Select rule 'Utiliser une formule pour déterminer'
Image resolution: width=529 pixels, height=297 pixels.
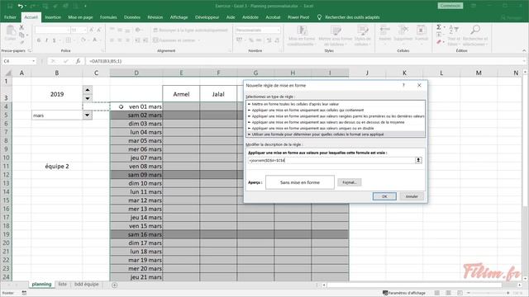(x=336, y=134)
